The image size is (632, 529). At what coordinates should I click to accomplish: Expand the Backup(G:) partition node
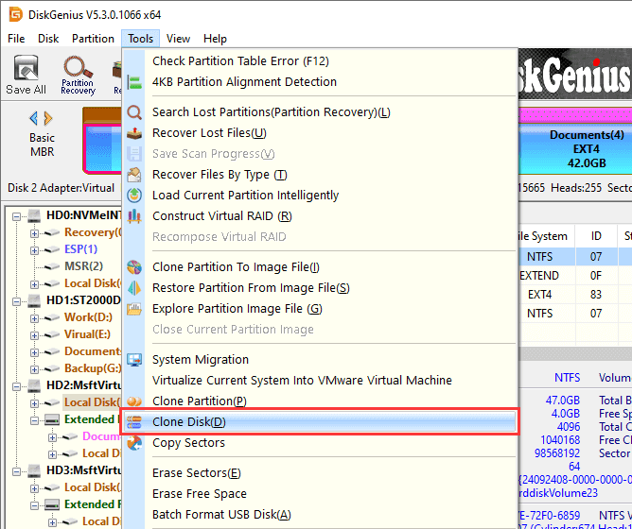tap(35, 369)
